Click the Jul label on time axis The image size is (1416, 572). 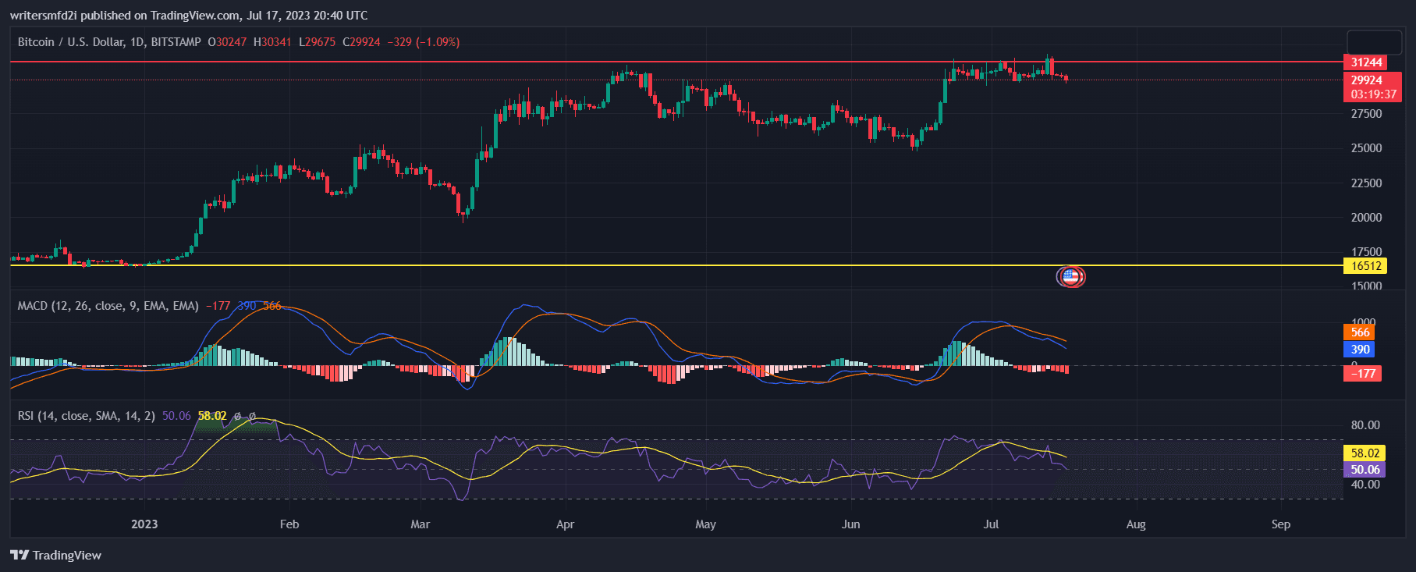(x=991, y=524)
